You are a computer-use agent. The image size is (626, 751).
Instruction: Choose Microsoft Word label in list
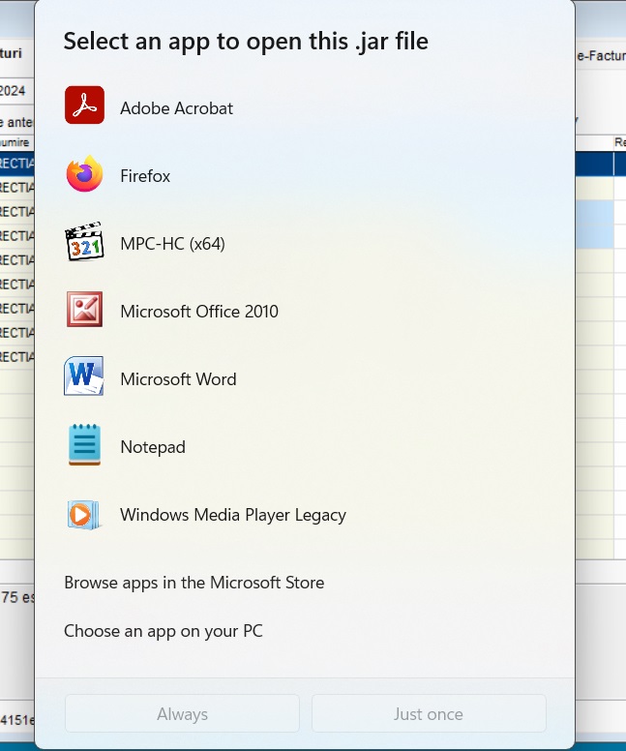click(178, 379)
